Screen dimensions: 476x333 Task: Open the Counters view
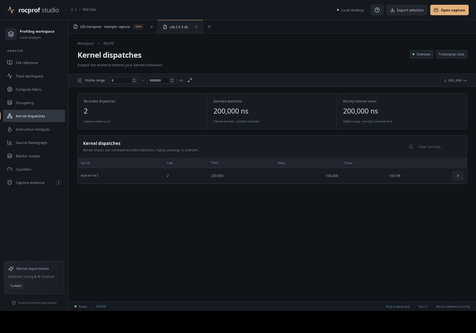point(34,169)
